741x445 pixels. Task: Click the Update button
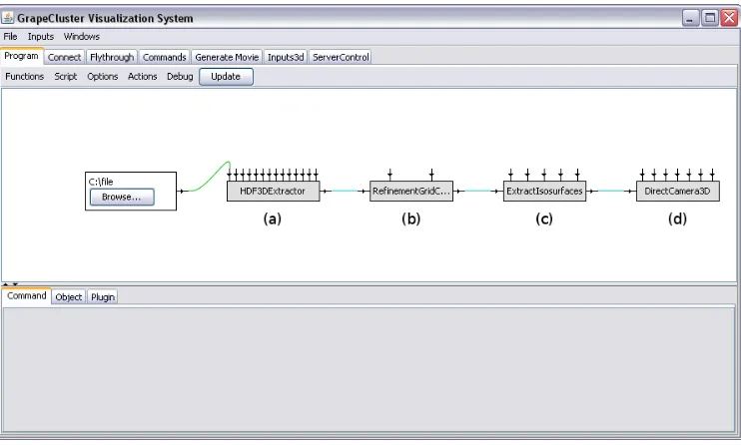coord(226,77)
